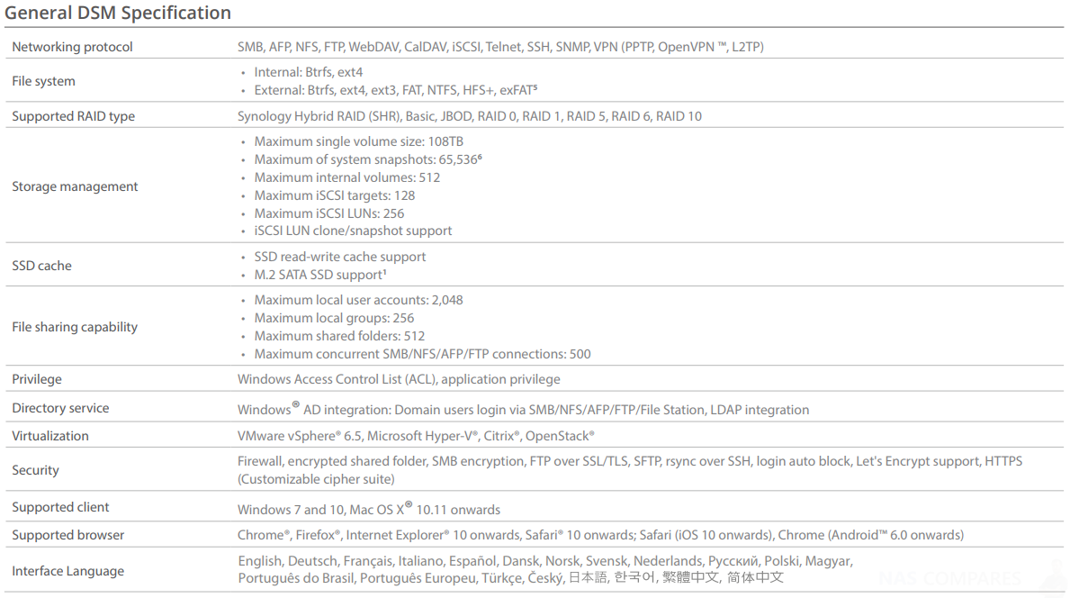Screen dimensions: 1070x598
Task: Click the Supported browser label
Action: (67, 535)
